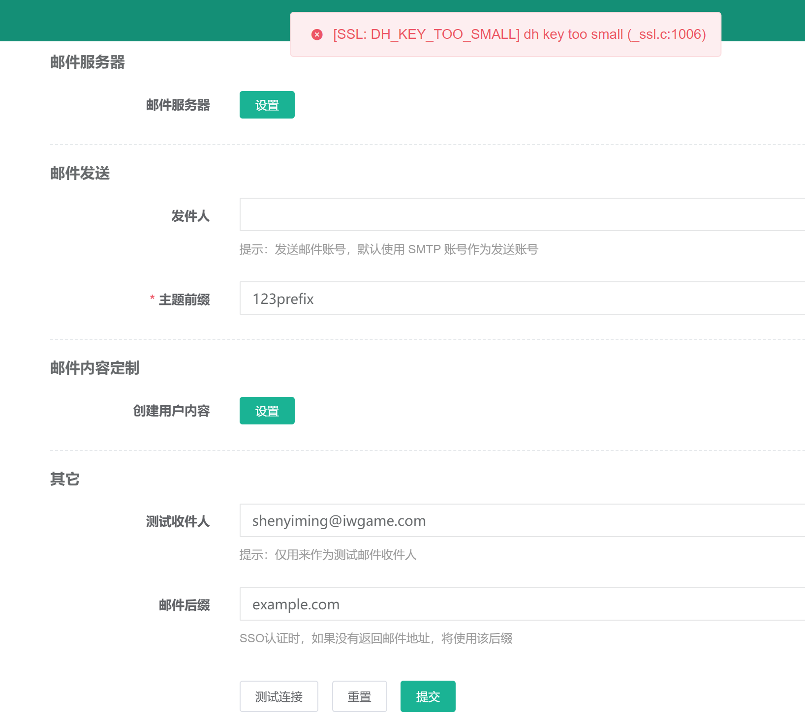Click the 重置 button
Image resolution: width=805 pixels, height=720 pixels.
click(359, 696)
